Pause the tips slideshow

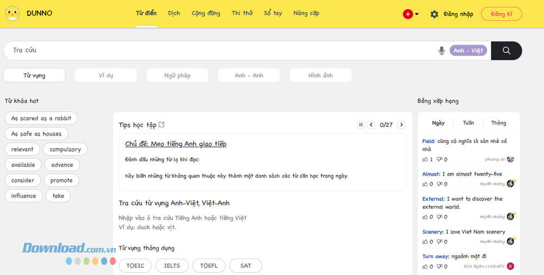tap(361, 124)
